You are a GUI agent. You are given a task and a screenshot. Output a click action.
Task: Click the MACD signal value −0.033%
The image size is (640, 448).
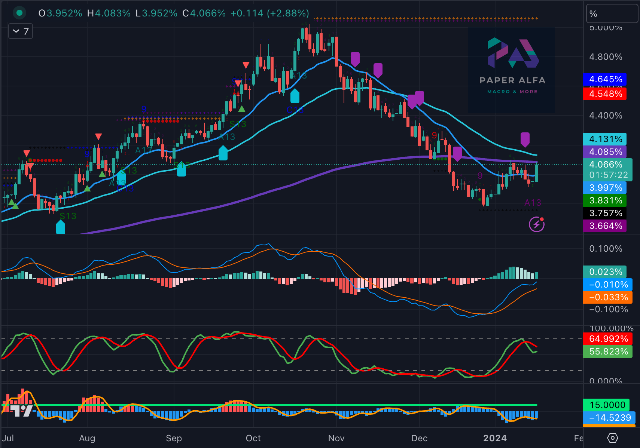(608, 297)
